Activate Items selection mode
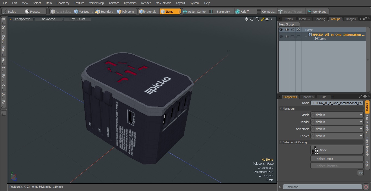The image size is (371, 191). coord(170,12)
